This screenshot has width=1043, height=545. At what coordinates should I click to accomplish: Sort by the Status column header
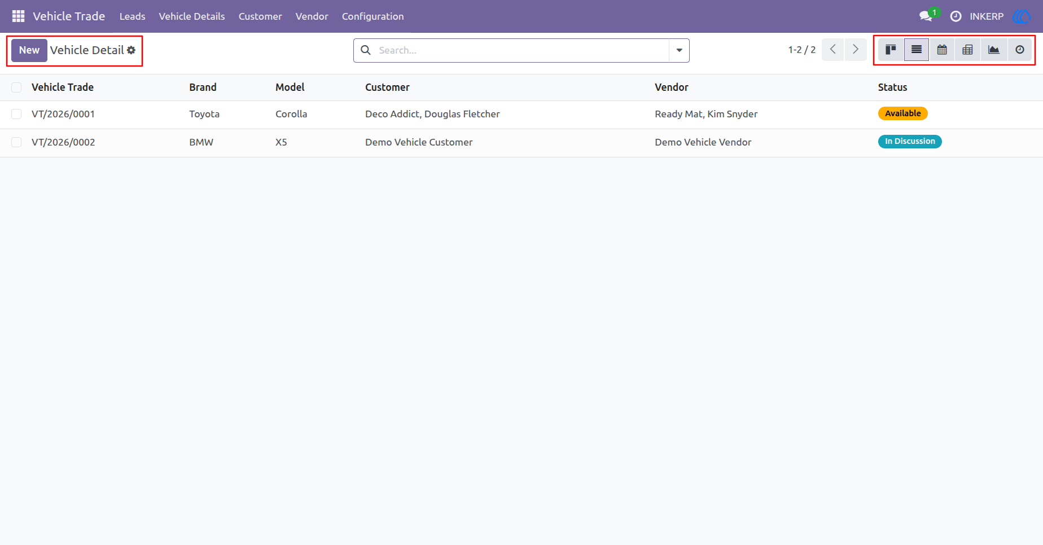coord(892,87)
